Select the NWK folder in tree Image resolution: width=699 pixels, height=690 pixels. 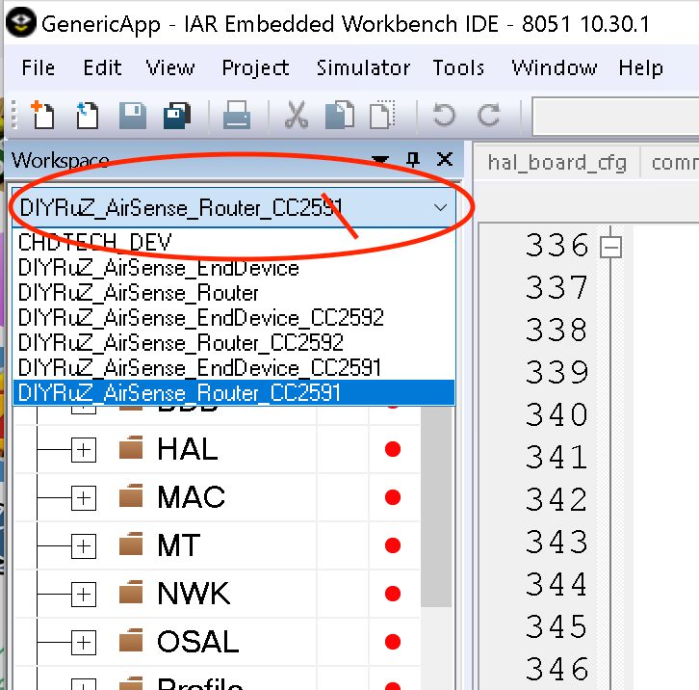(x=194, y=594)
